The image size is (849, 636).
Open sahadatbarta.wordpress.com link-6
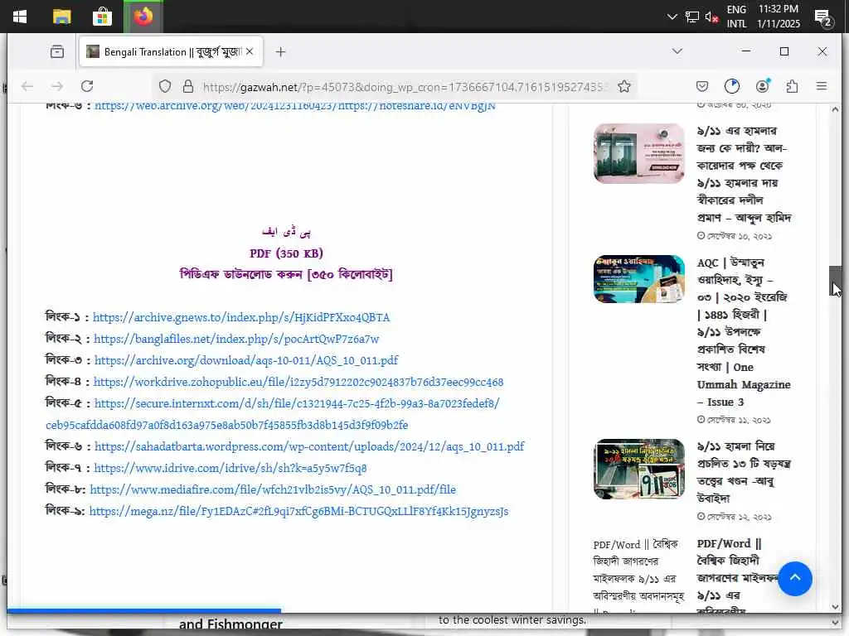coord(309,446)
